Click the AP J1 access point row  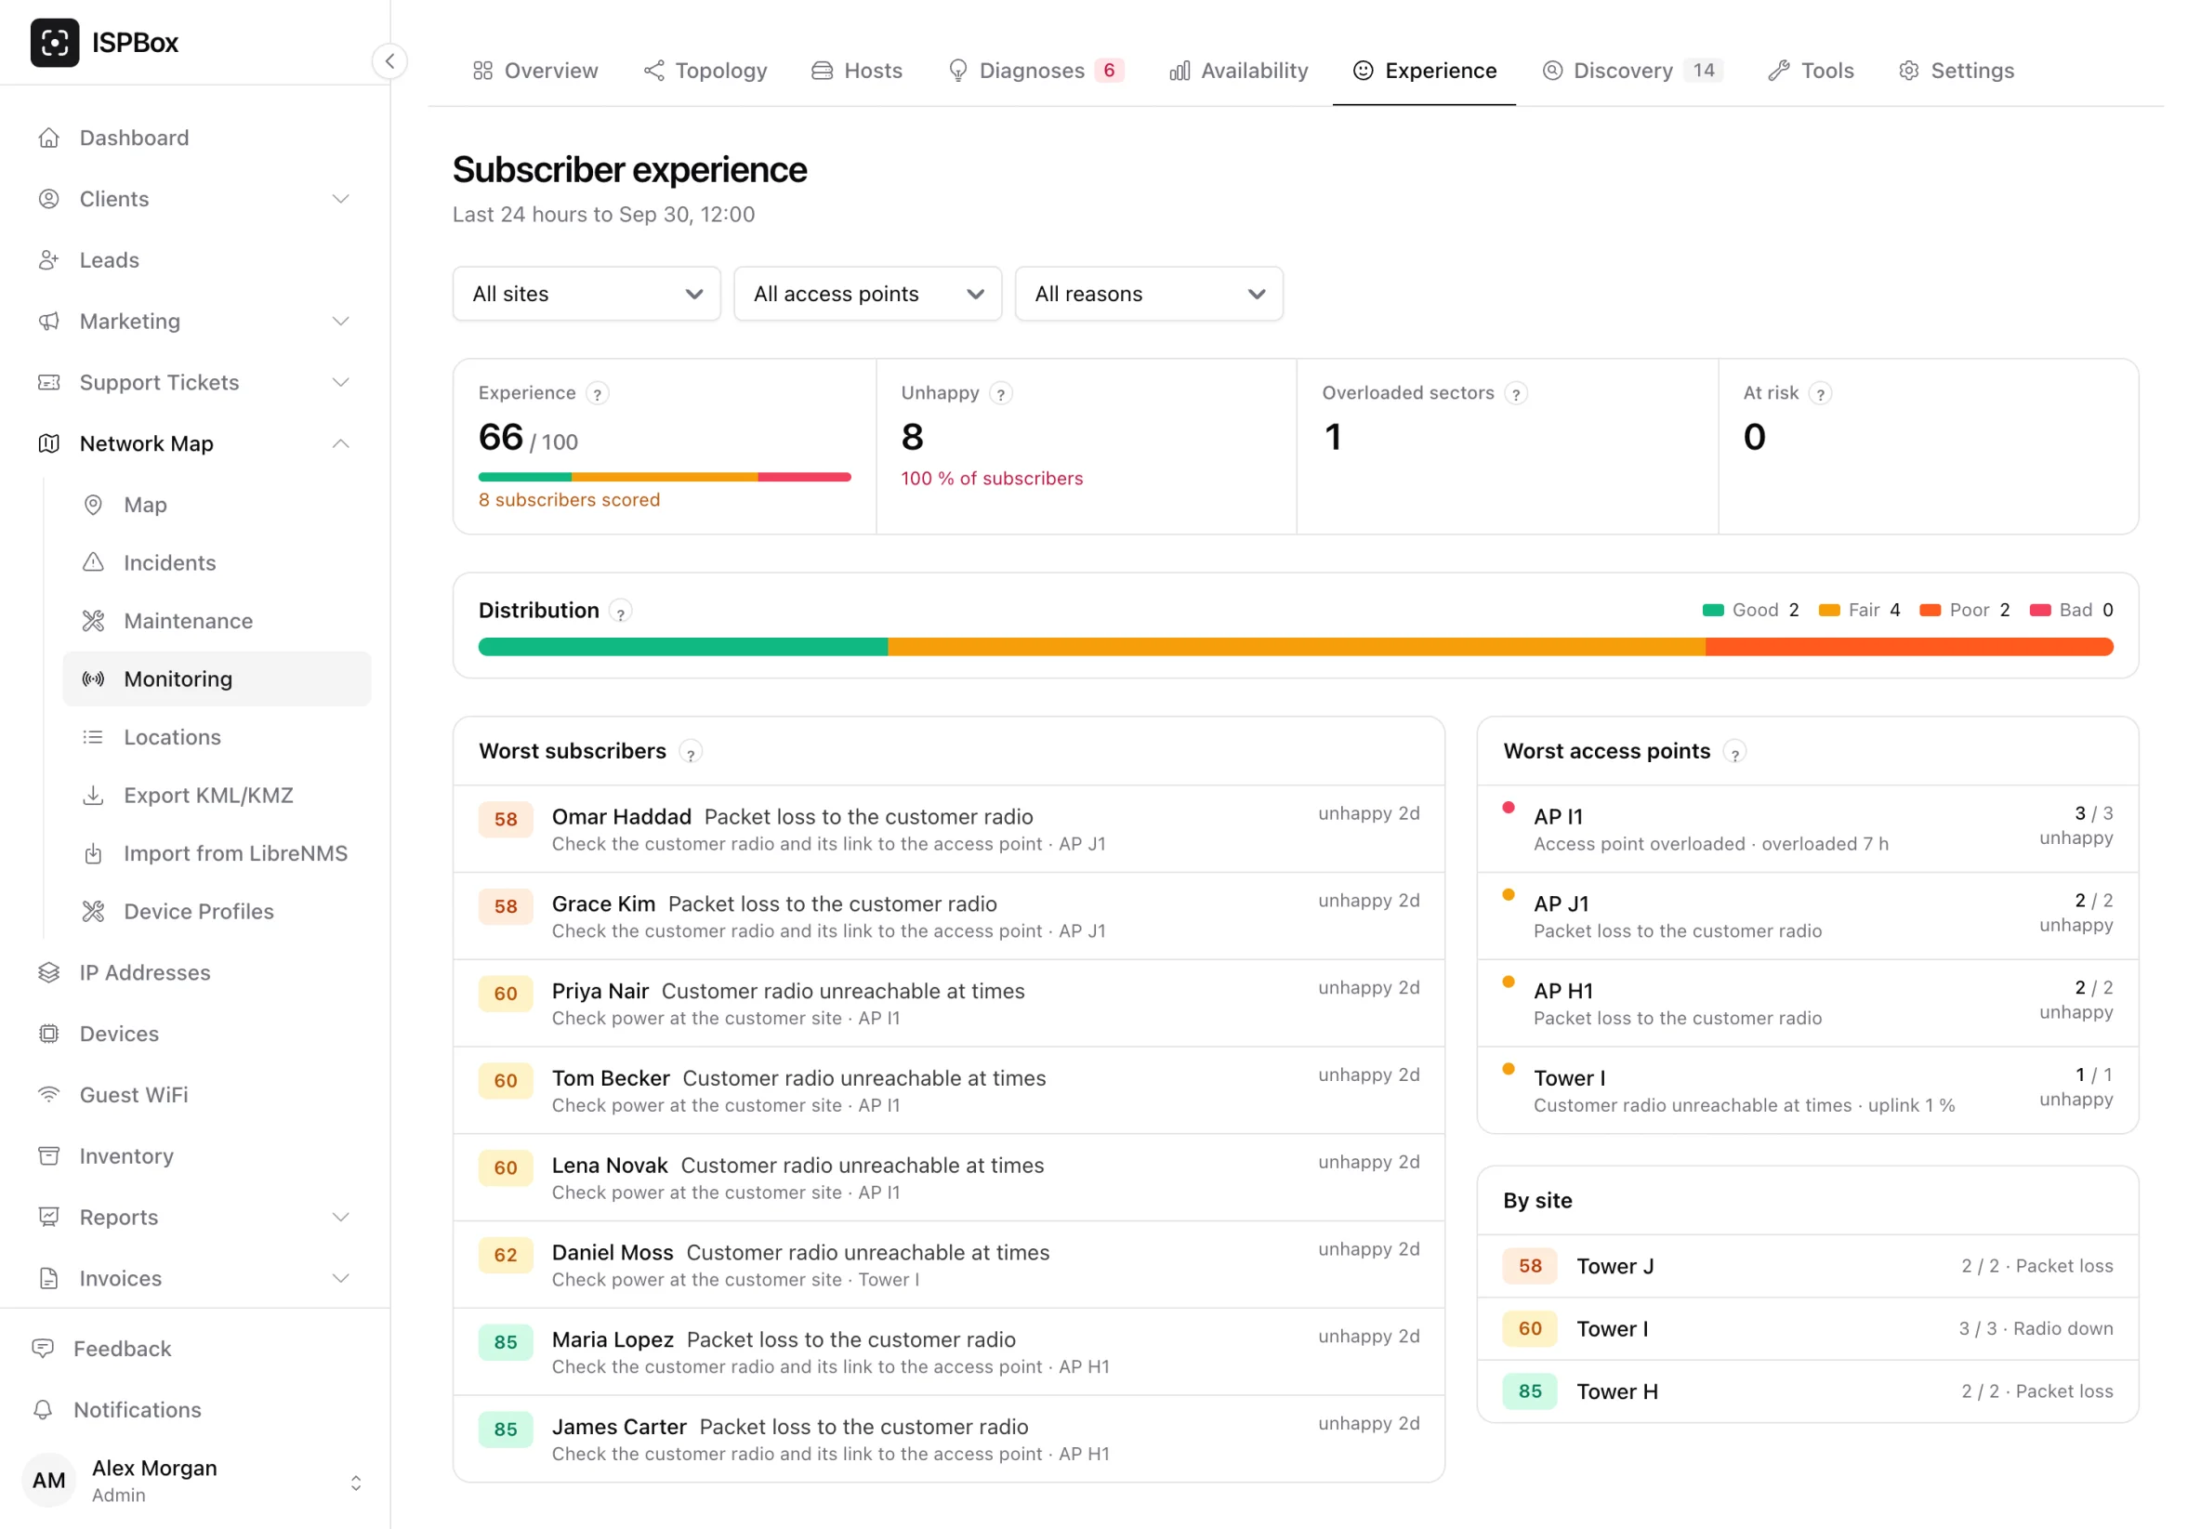tap(1809, 916)
